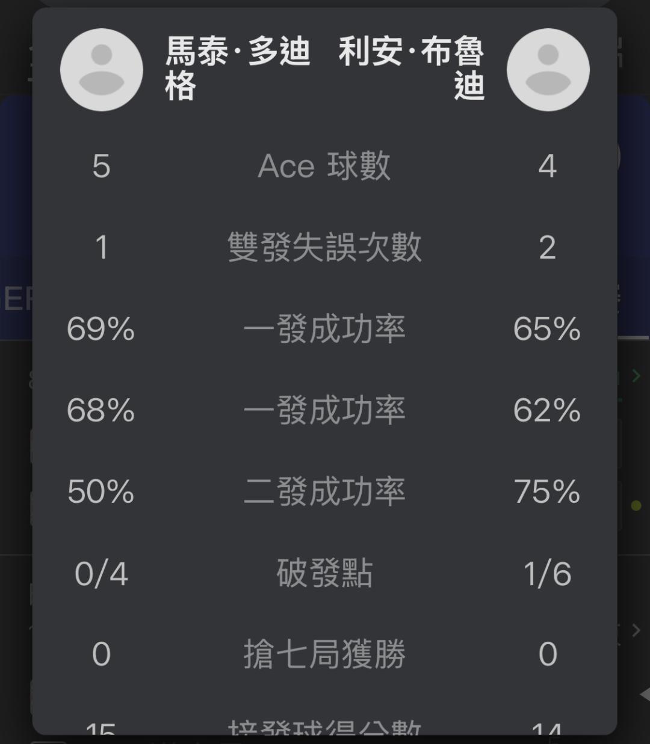The width and height of the screenshot is (650, 744).
Task: Tap 利安·布魯迪's profile avatar
Action: (548, 70)
